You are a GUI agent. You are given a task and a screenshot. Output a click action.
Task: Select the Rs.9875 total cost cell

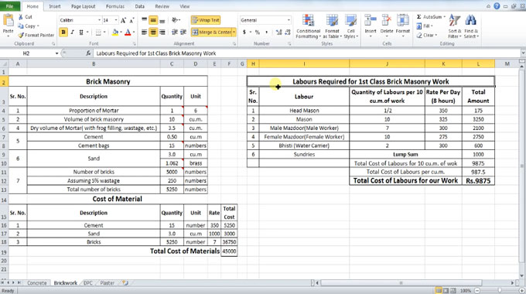click(x=478, y=180)
